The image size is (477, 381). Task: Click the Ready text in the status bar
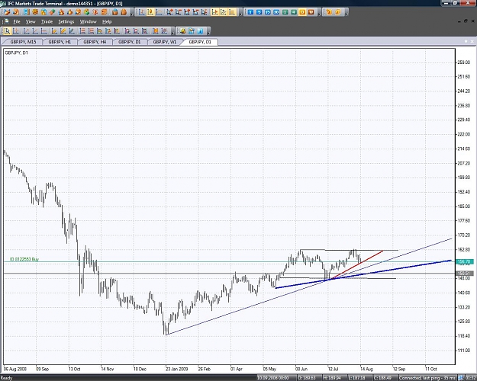point(6,378)
